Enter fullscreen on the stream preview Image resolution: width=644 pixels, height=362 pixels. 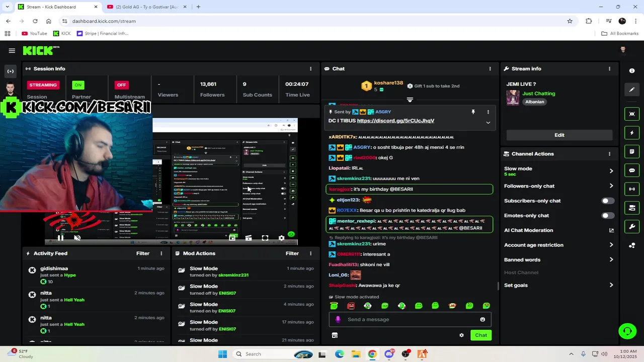coord(265,238)
